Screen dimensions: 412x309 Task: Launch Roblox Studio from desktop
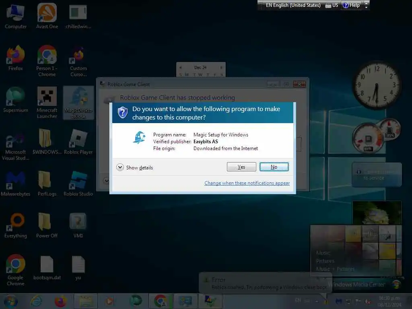pyautogui.click(x=78, y=183)
